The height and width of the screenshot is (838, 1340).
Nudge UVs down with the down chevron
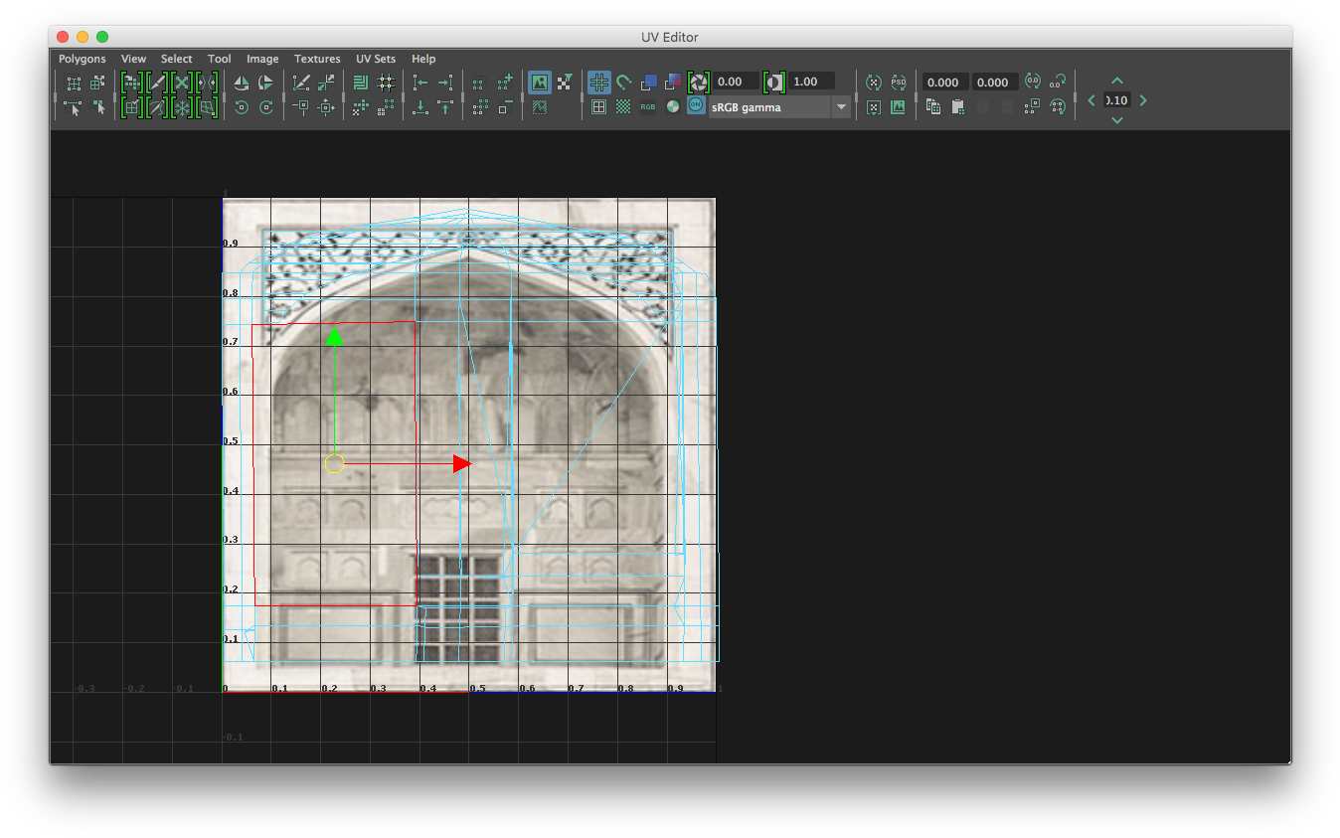pos(1117,120)
